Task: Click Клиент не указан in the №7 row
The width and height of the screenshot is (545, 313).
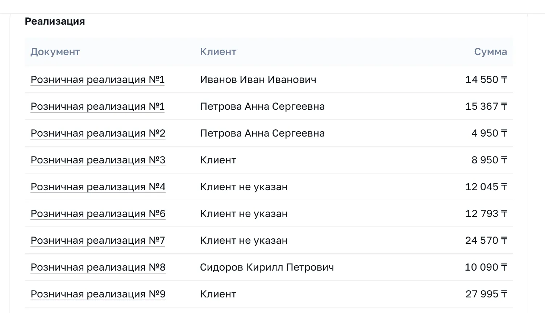Action: coord(244,241)
